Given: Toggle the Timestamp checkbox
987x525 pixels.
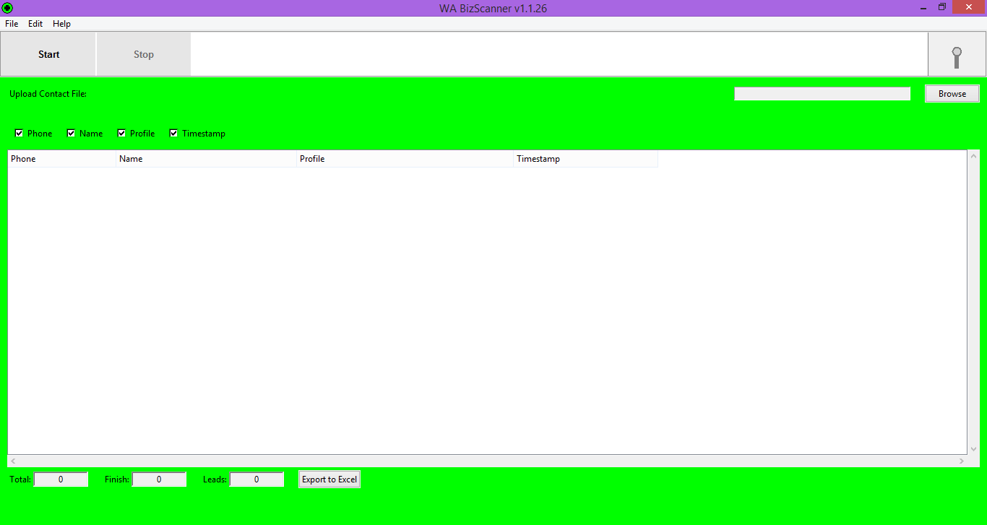Looking at the screenshot, I should (x=174, y=134).
